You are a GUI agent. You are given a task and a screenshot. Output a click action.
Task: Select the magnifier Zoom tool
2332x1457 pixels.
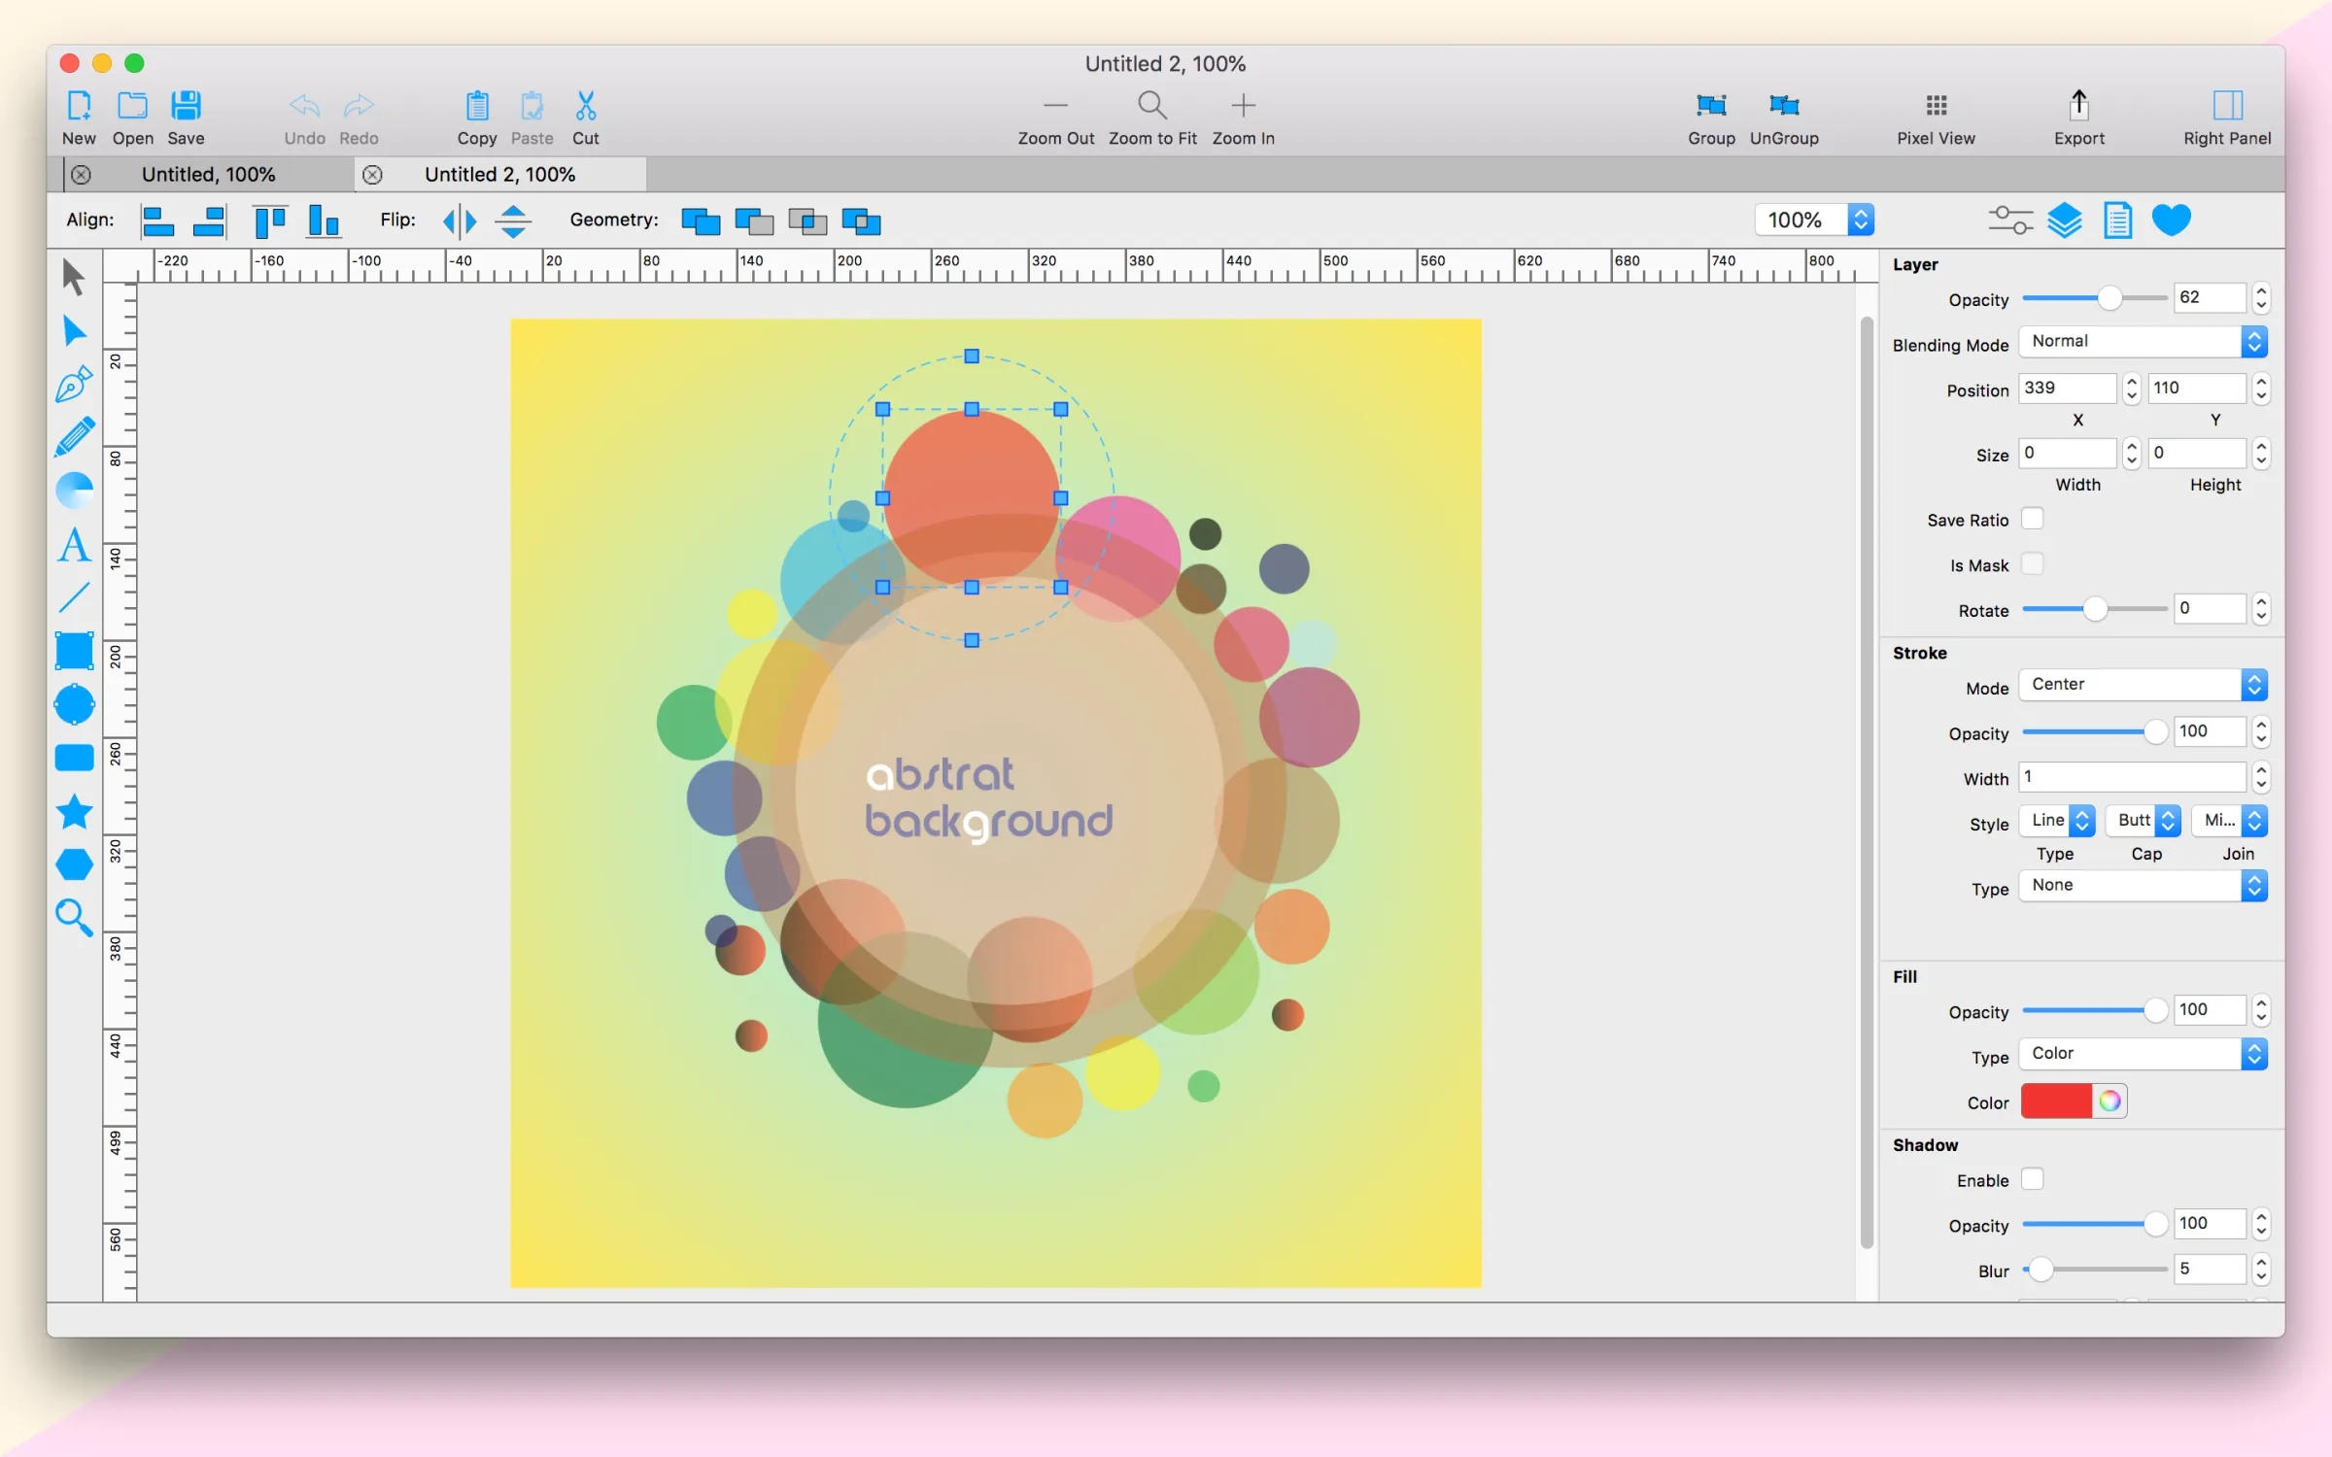(x=74, y=917)
